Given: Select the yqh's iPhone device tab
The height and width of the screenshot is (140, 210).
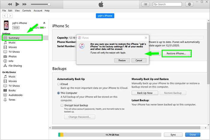Looking at the screenshot, I should point(105,16).
